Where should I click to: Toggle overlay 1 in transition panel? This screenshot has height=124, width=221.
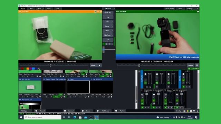(x=104, y=44)
